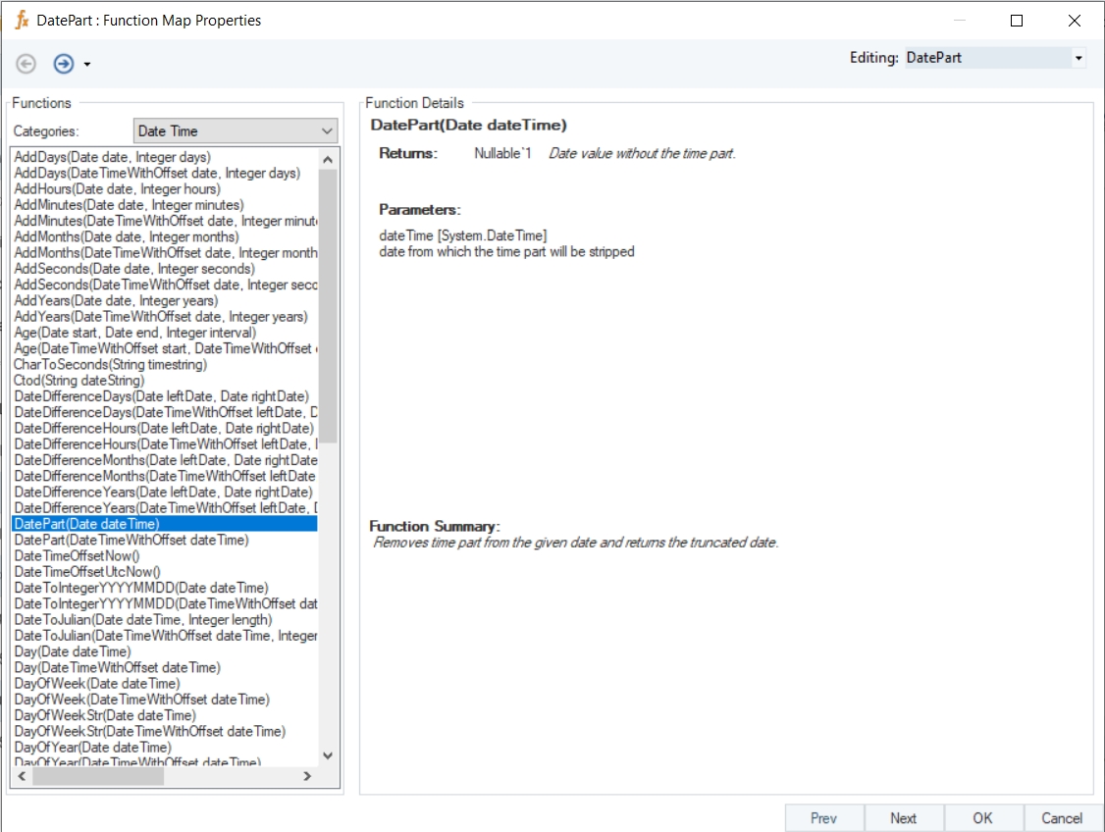Select the DateTimeOffsetNow() function
The width and height of the screenshot is (1105, 832).
pos(77,555)
